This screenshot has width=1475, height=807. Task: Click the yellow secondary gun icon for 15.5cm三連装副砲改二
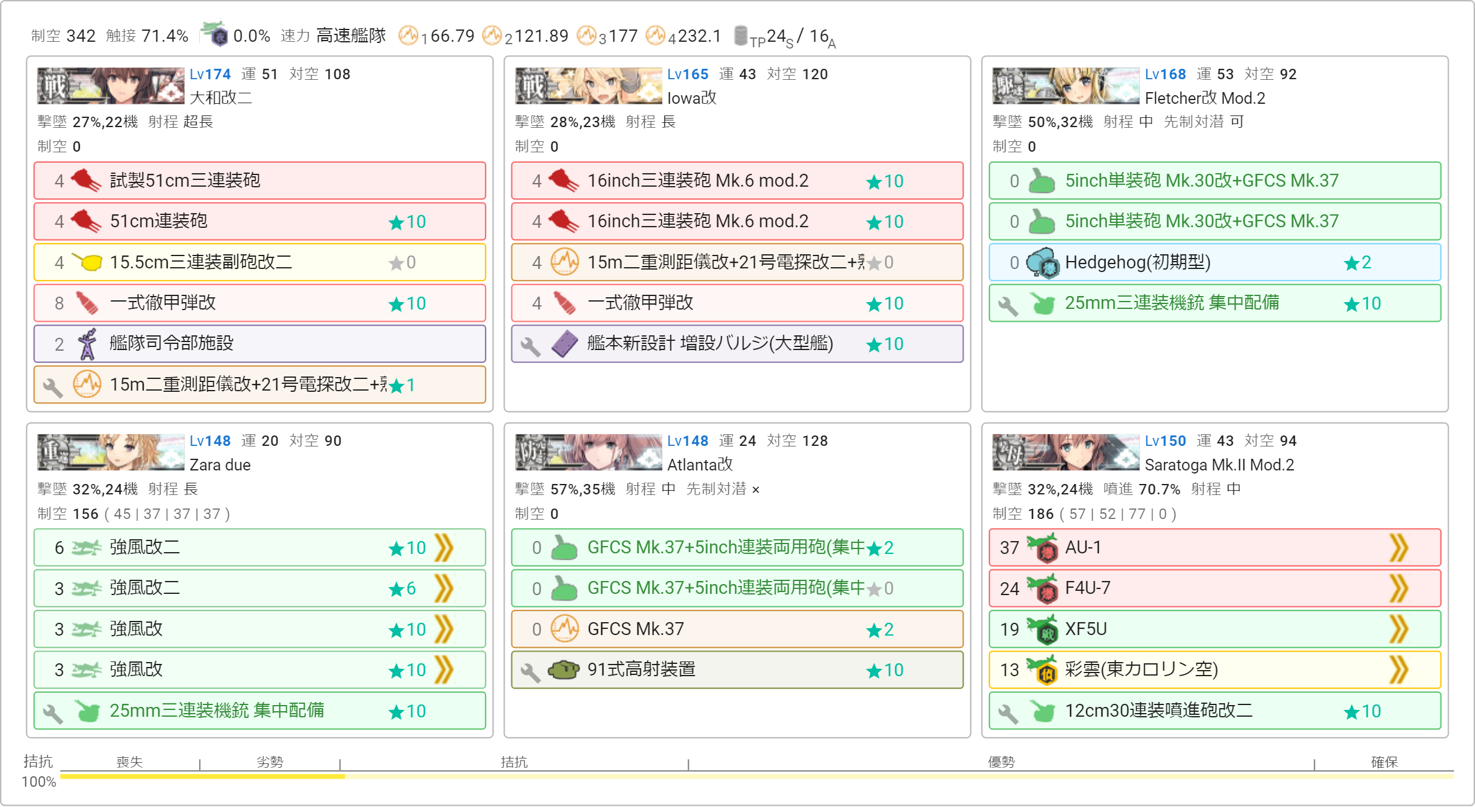pos(87,262)
